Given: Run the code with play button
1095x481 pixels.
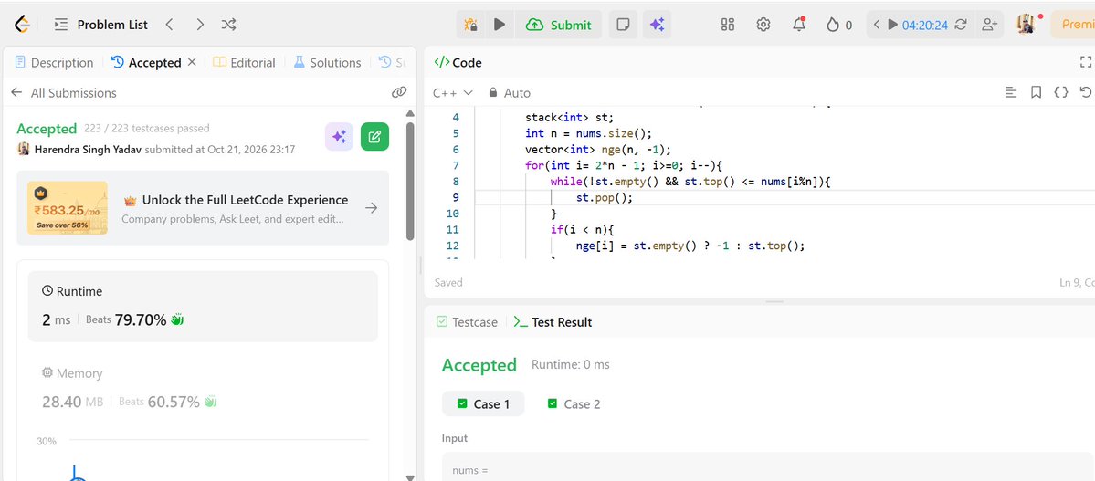Looking at the screenshot, I should [x=500, y=25].
